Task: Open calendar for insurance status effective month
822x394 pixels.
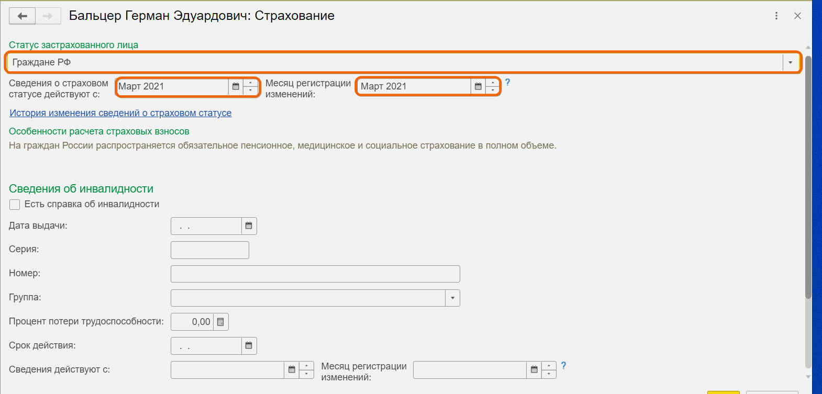Action: tap(236, 86)
